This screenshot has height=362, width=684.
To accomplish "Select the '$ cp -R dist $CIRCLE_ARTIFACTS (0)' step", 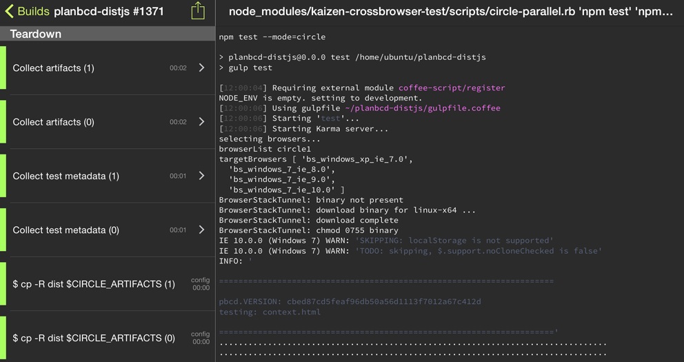I will click(94, 338).
